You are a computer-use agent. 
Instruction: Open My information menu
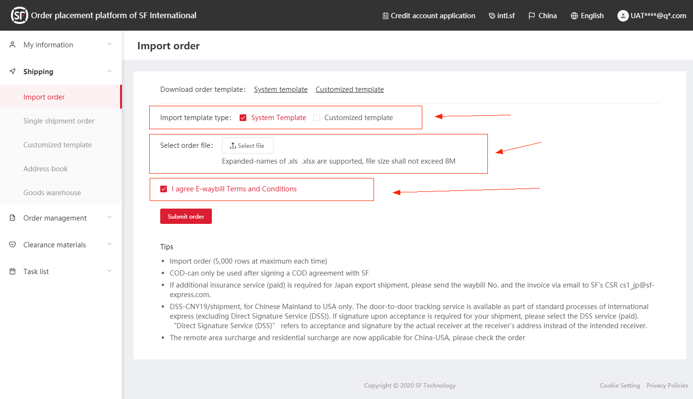61,44
